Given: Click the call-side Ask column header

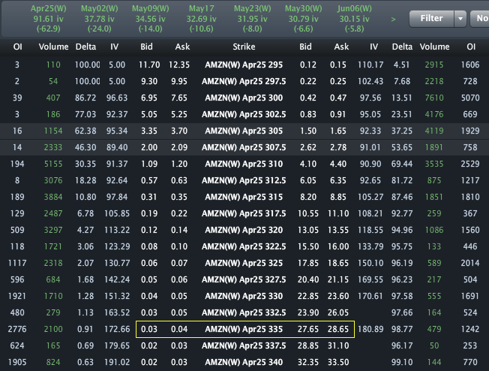Looking at the screenshot, I should (182, 47).
